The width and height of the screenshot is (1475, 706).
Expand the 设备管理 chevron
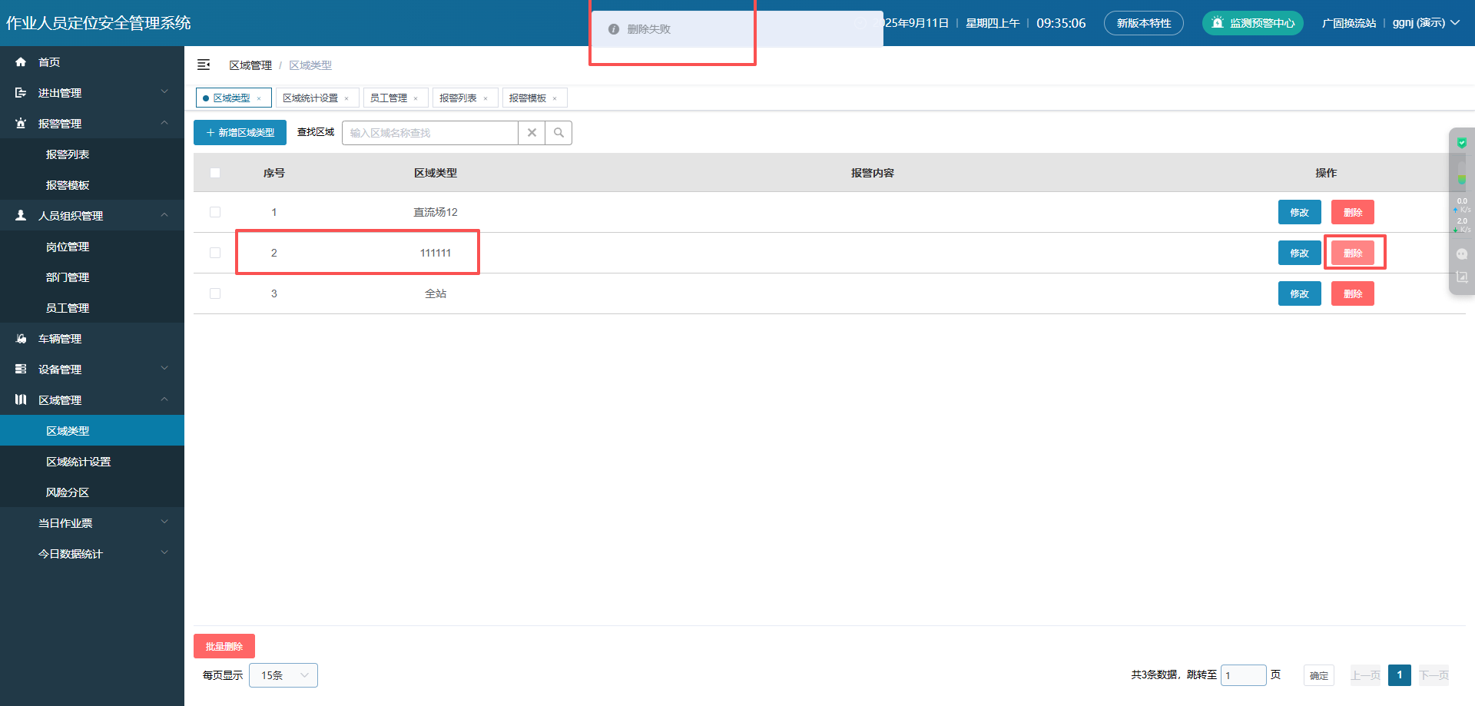click(x=164, y=369)
